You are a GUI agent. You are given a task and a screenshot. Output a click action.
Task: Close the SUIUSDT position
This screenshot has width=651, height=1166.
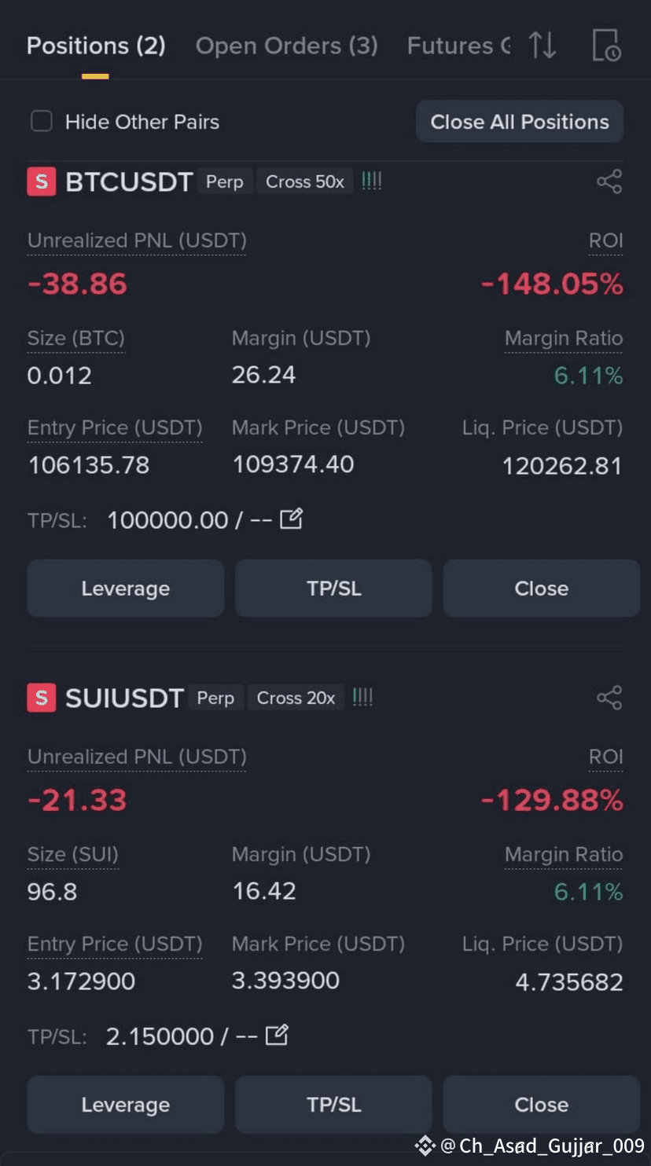tap(542, 1105)
